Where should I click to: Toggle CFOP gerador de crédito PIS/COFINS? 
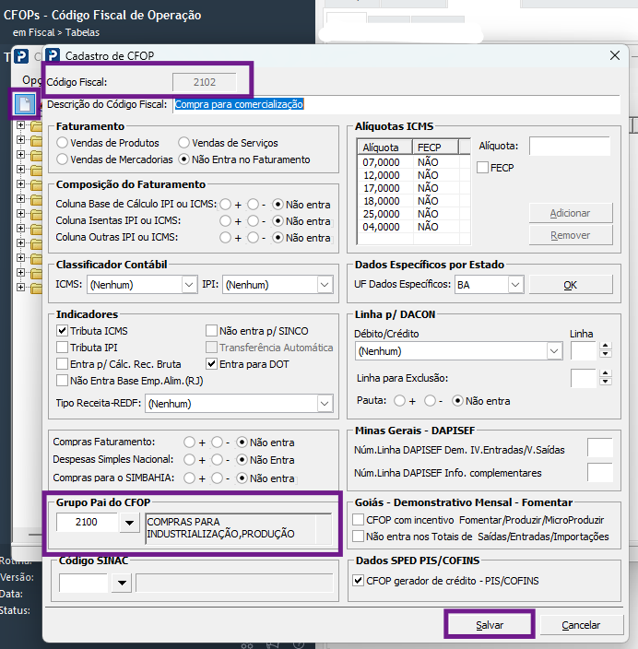[x=359, y=580]
